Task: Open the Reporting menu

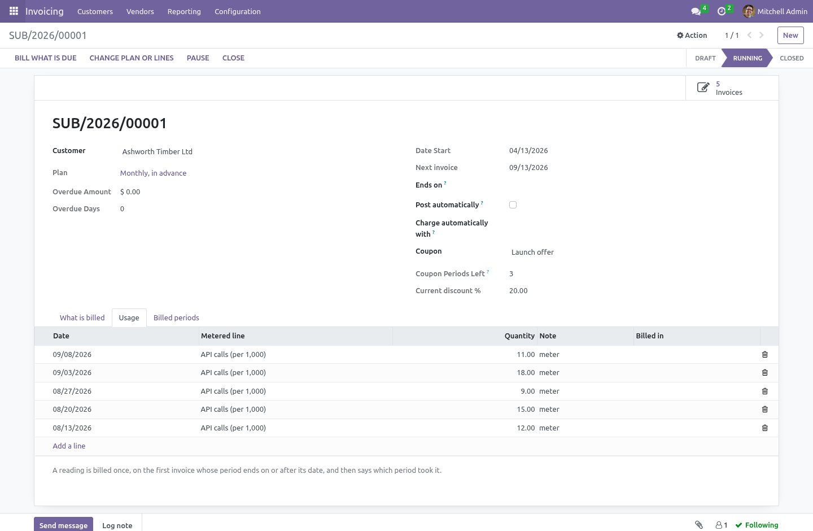Action: pos(184,11)
